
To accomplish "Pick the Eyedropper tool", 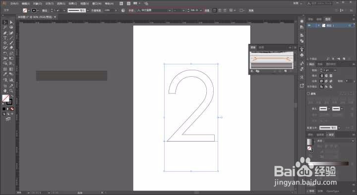I will (x=5, y=74).
